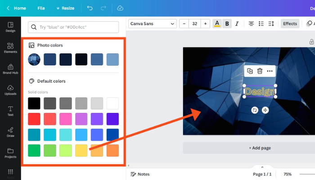Click the font size field showing 32
This screenshot has height=180, width=315.
(195, 24)
